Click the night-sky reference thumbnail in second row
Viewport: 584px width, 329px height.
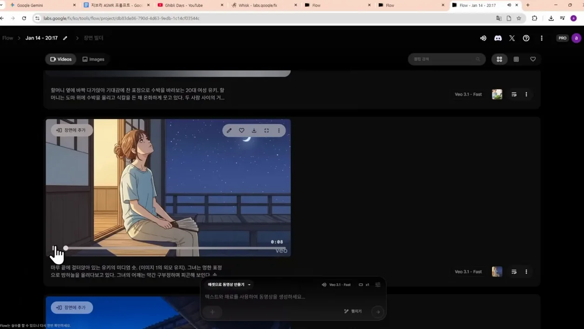pos(497,271)
